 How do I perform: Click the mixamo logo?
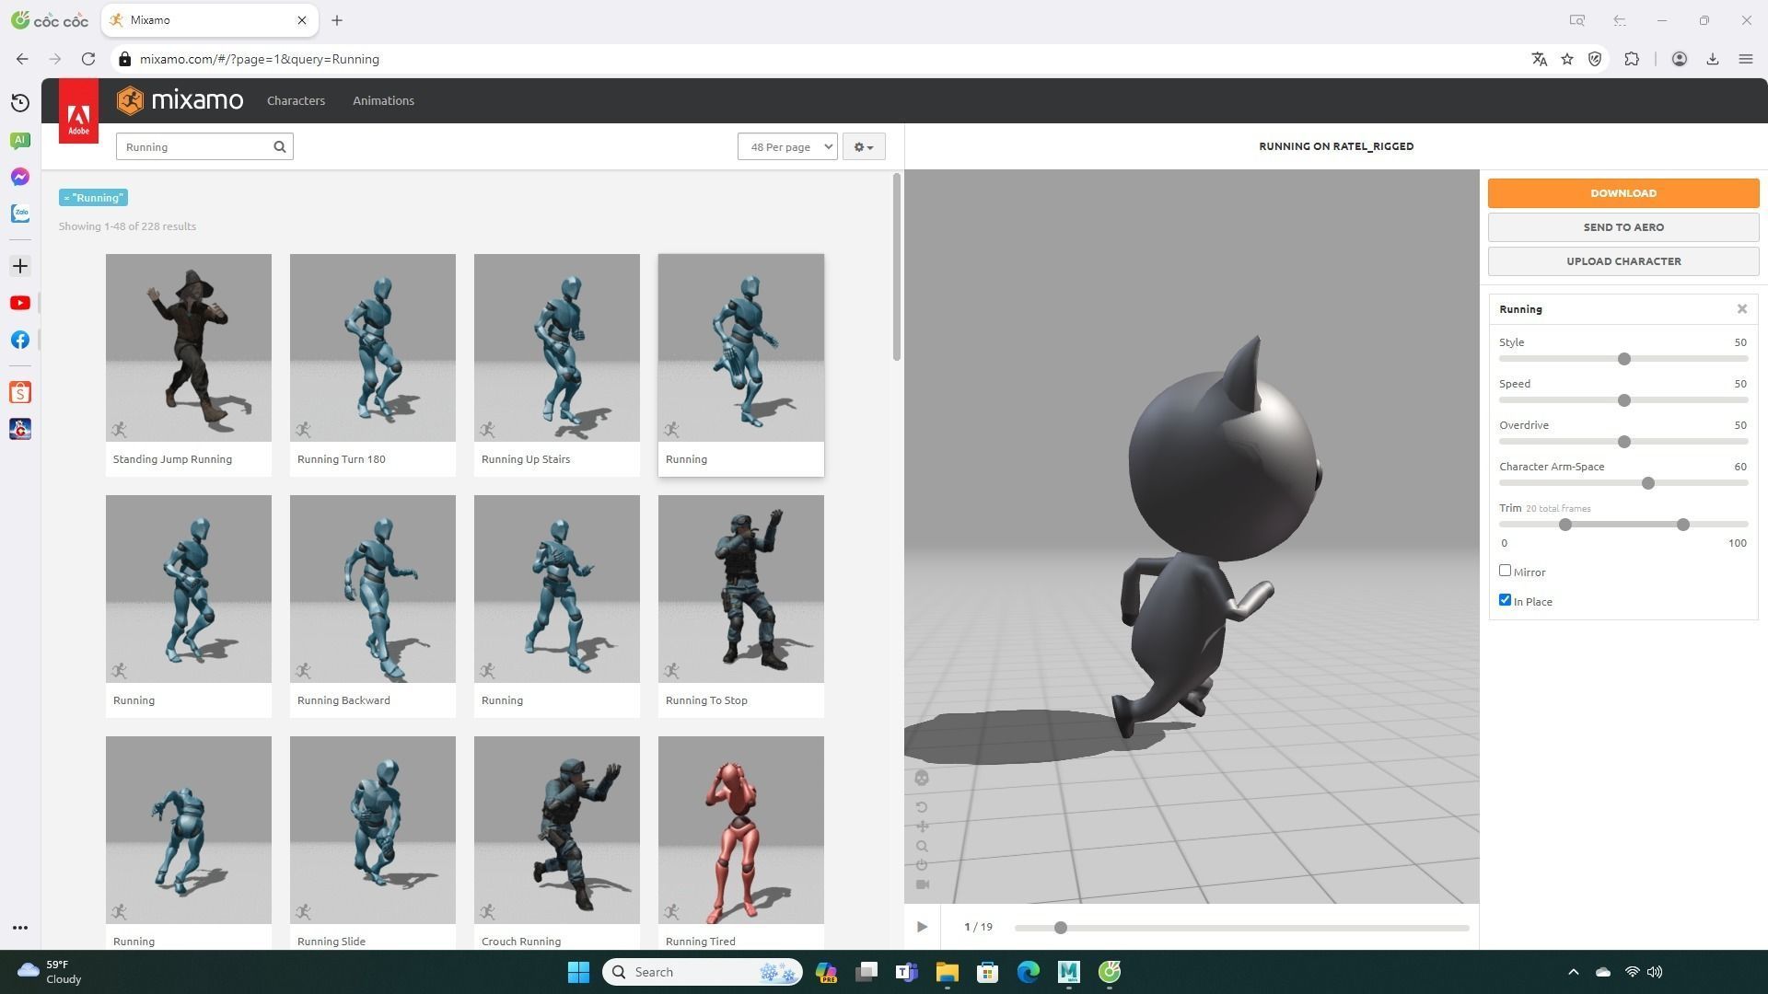click(180, 100)
